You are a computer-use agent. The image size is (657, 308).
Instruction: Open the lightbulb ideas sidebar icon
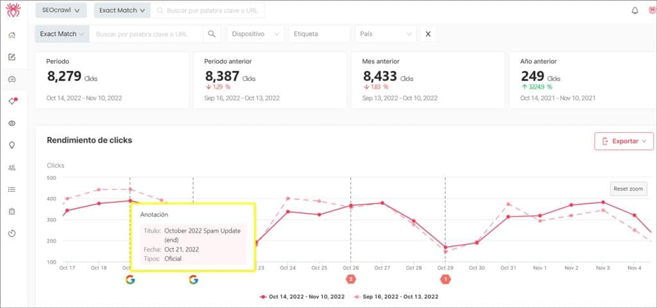[12, 145]
